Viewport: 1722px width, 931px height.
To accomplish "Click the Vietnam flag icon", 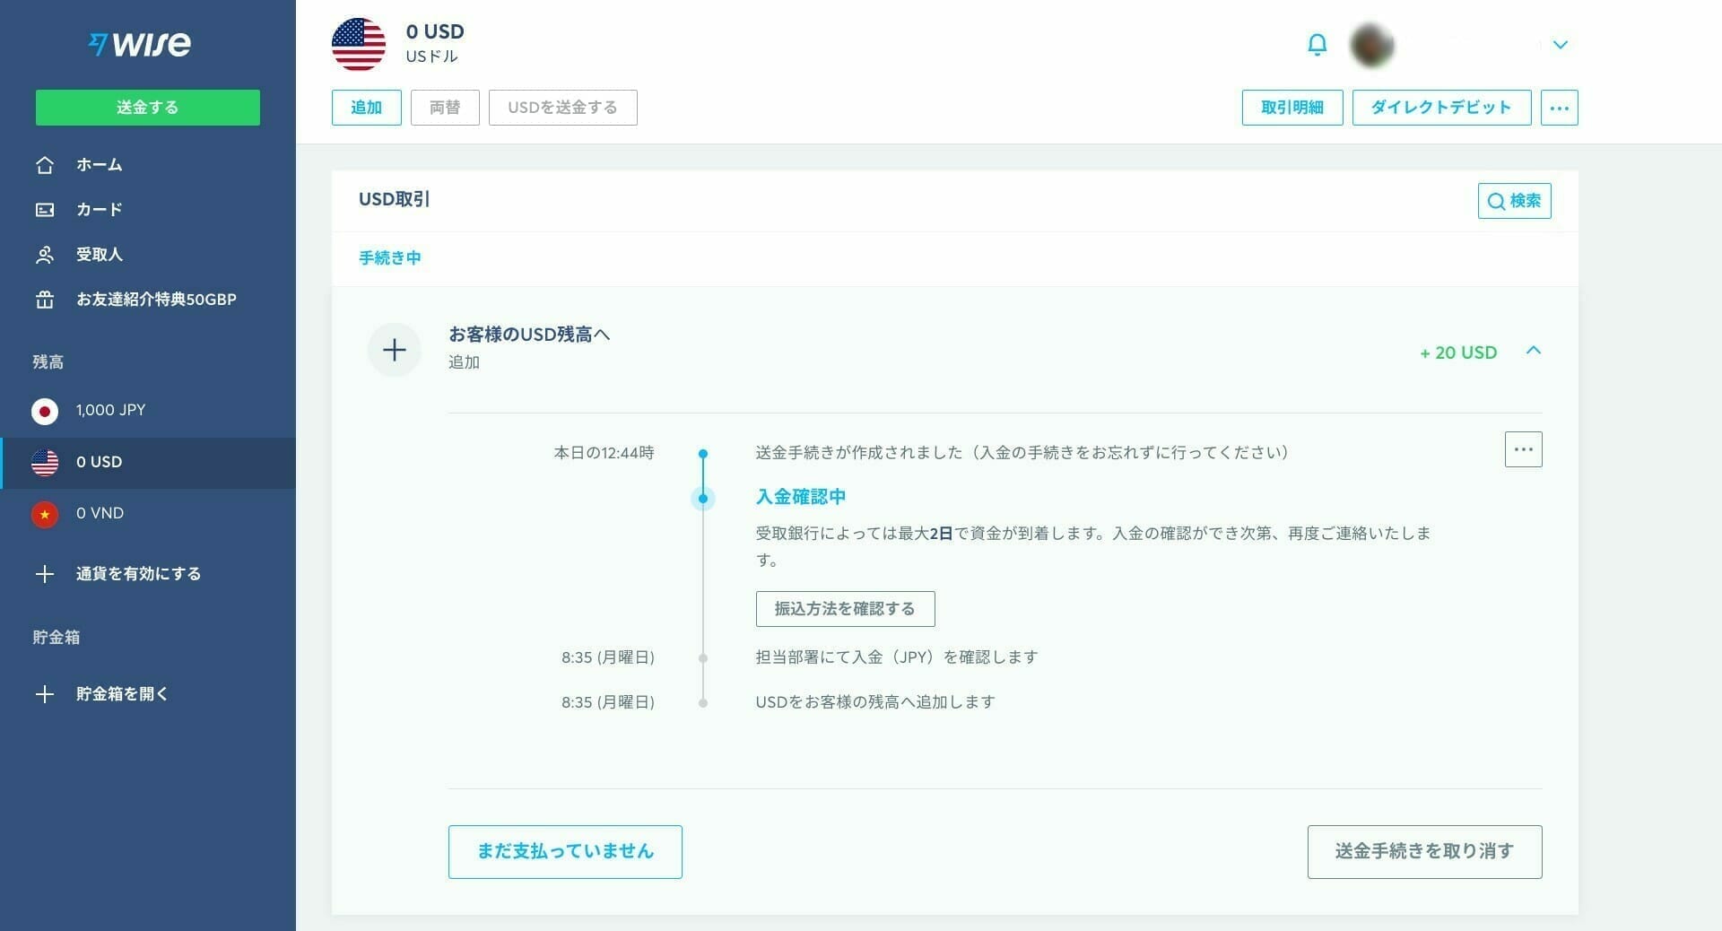I will [x=45, y=515].
